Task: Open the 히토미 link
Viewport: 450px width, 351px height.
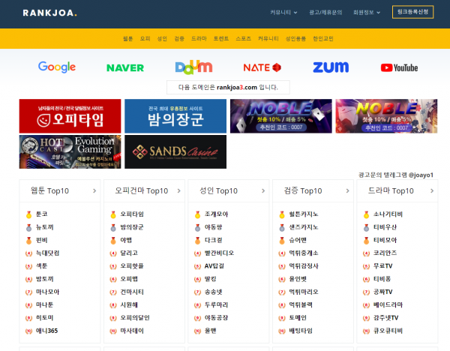Action: pos(44,318)
